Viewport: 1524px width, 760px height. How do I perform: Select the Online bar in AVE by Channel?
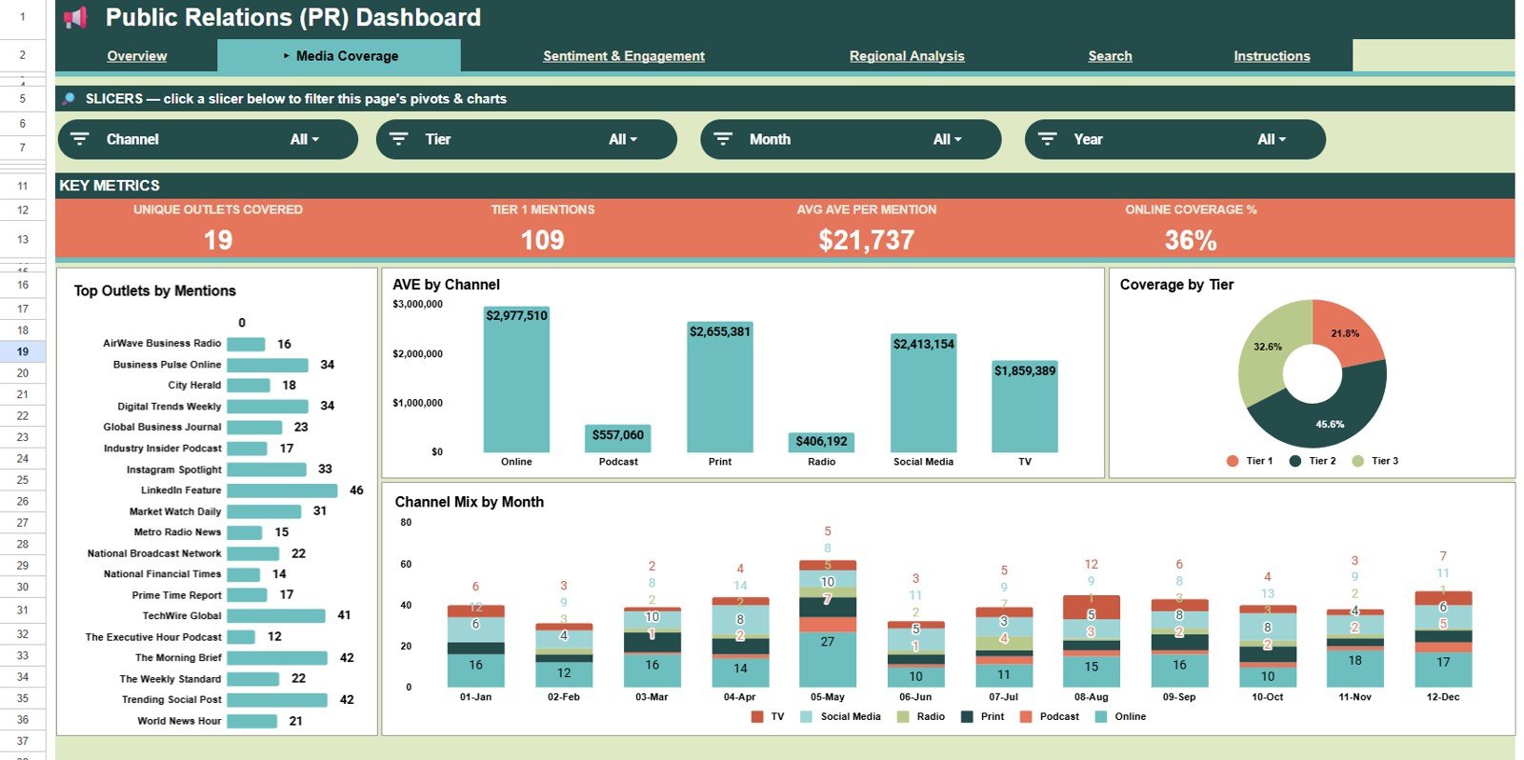pos(516,379)
